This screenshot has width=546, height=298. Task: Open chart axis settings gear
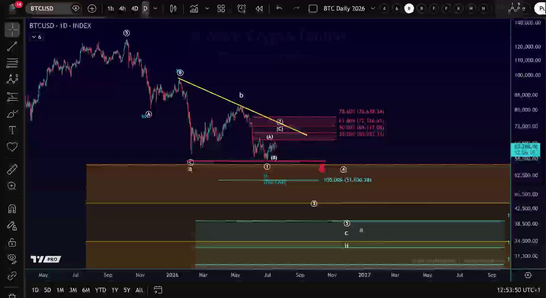point(528,275)
